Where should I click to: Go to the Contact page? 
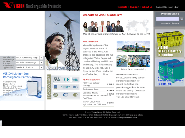pos(159,7)
